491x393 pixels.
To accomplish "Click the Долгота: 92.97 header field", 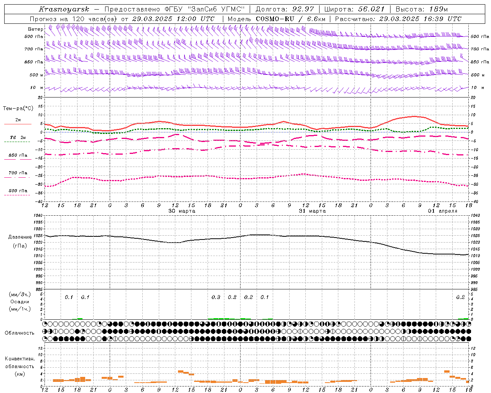I will point(285,9).
